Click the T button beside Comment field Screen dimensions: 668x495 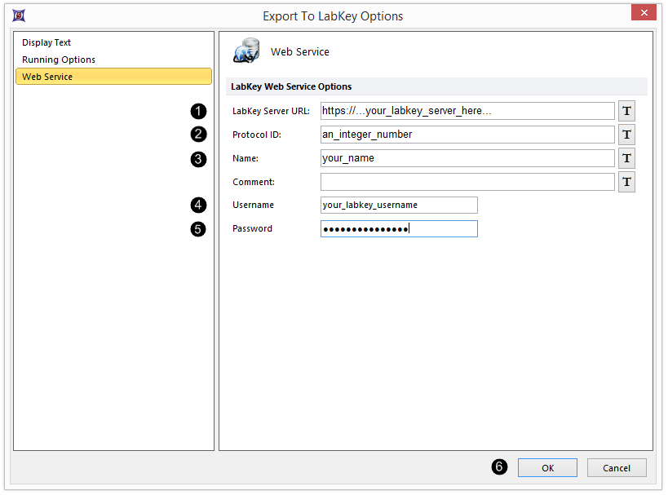pyautogui.click(x=626, y=182)
